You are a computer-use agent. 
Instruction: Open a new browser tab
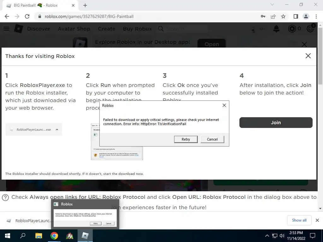[x=85, y=5]
